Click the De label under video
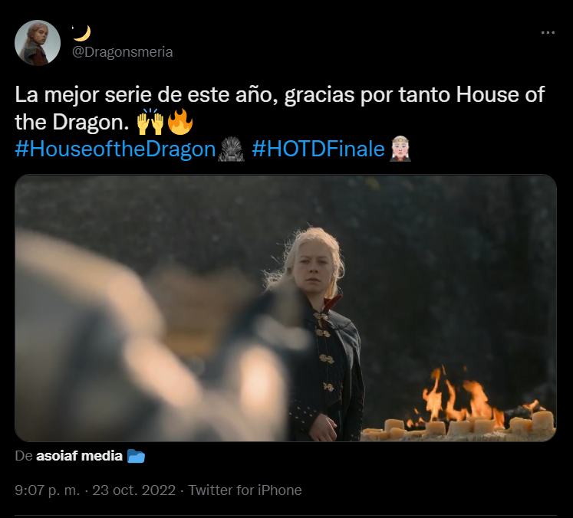Image resolution: width=573 pixels, height=518 pixels. 24,456
